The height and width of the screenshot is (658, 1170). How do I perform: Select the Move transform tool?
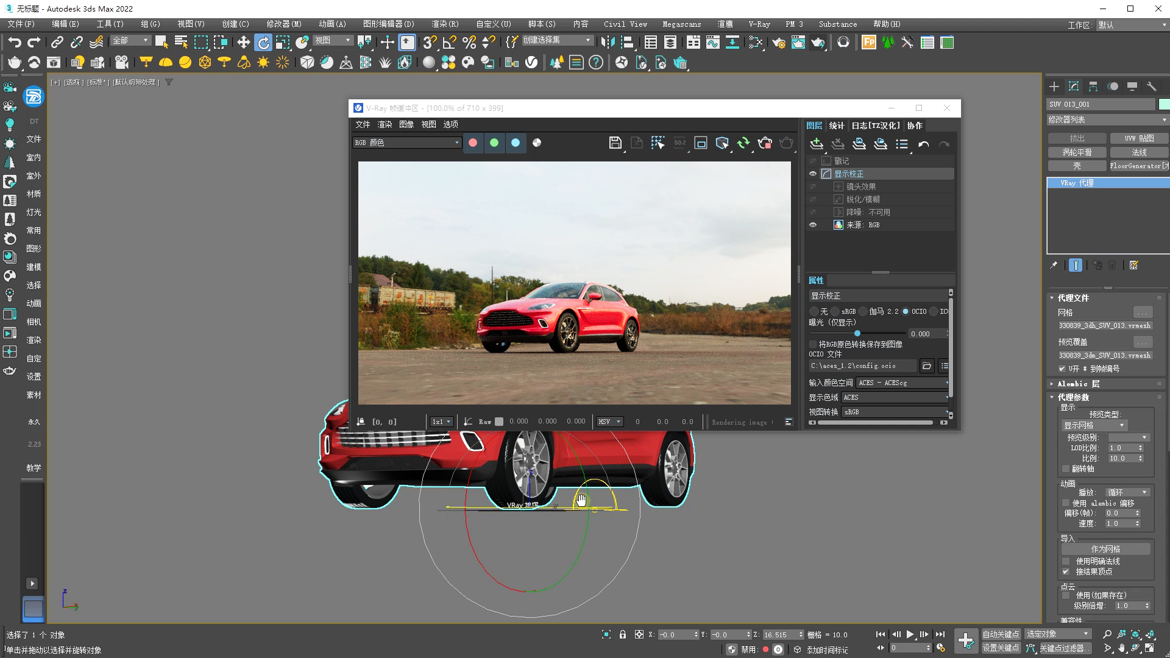pos(244,42)
